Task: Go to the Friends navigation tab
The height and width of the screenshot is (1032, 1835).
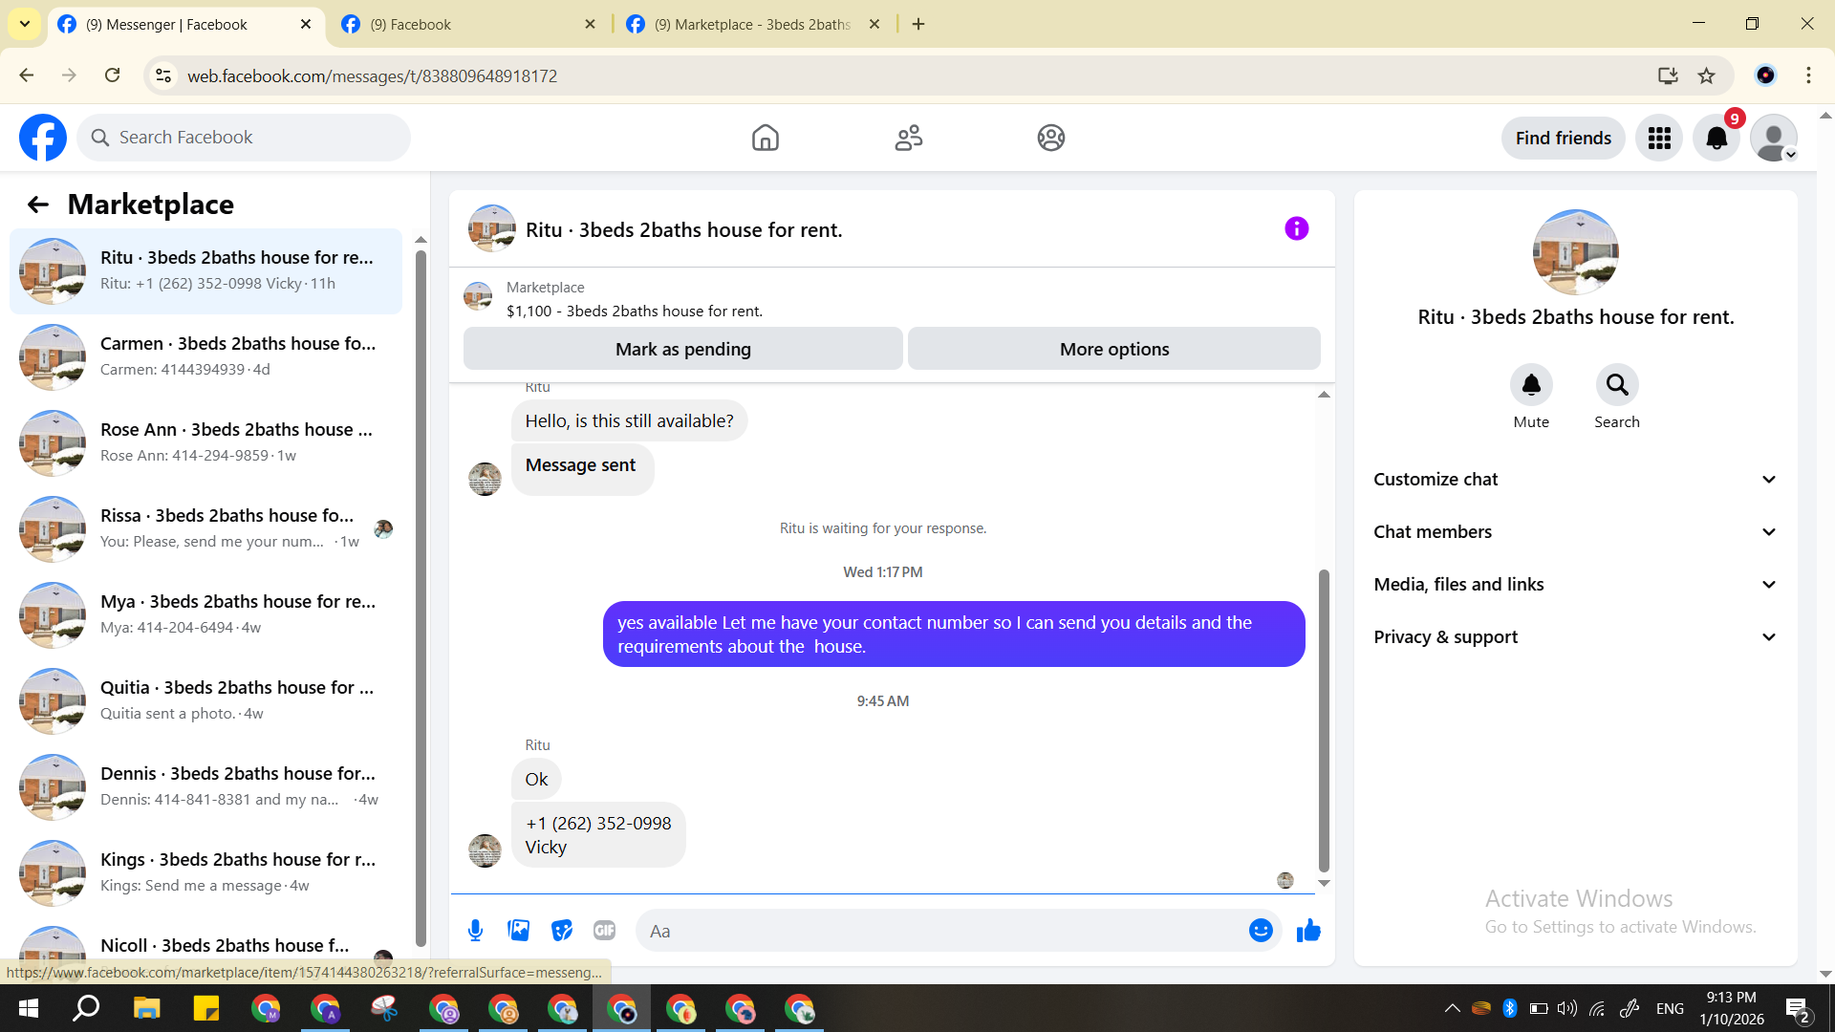Action: pyautogui.click(x=908, y=139)
